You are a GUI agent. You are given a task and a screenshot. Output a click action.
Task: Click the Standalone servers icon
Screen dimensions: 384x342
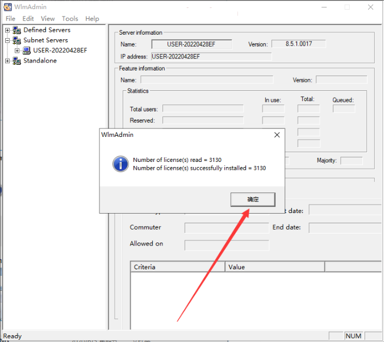tap(16, 61)
